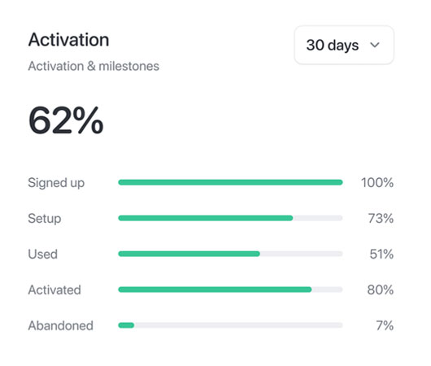
Task: Click the Abandoned row label
Action: [x=61, y=325]
